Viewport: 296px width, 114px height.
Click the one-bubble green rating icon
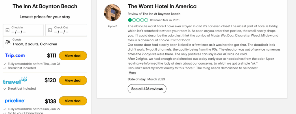coord(138,20)
